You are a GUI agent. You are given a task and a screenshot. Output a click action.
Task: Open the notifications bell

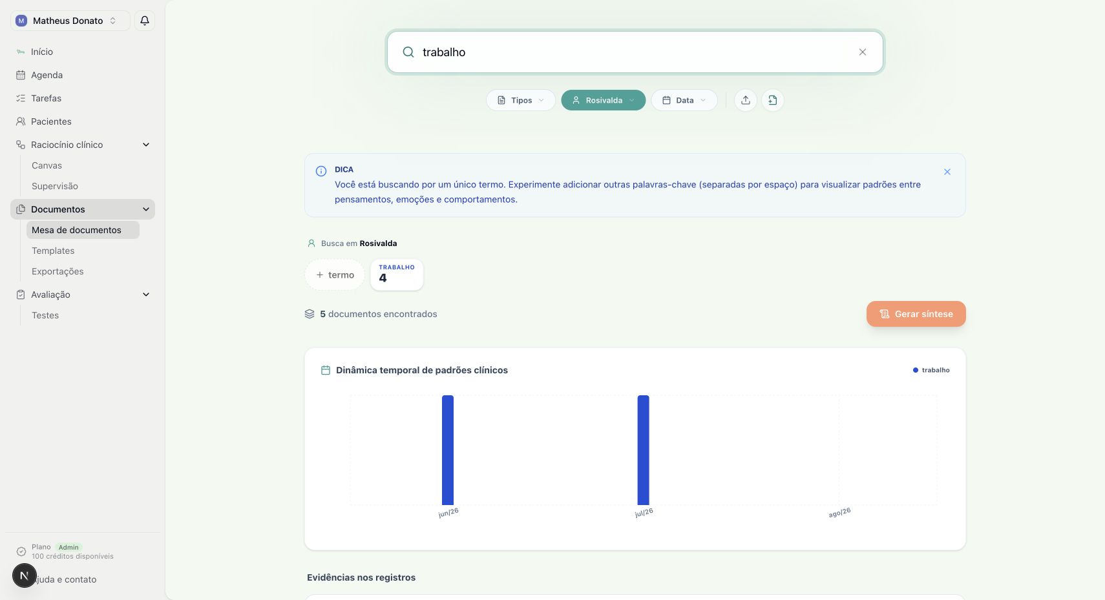click(x=145, y=21)
